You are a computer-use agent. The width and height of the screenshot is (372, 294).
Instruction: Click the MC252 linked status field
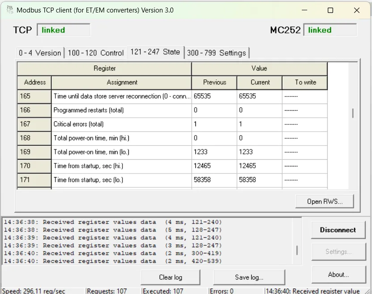(330, 30)
